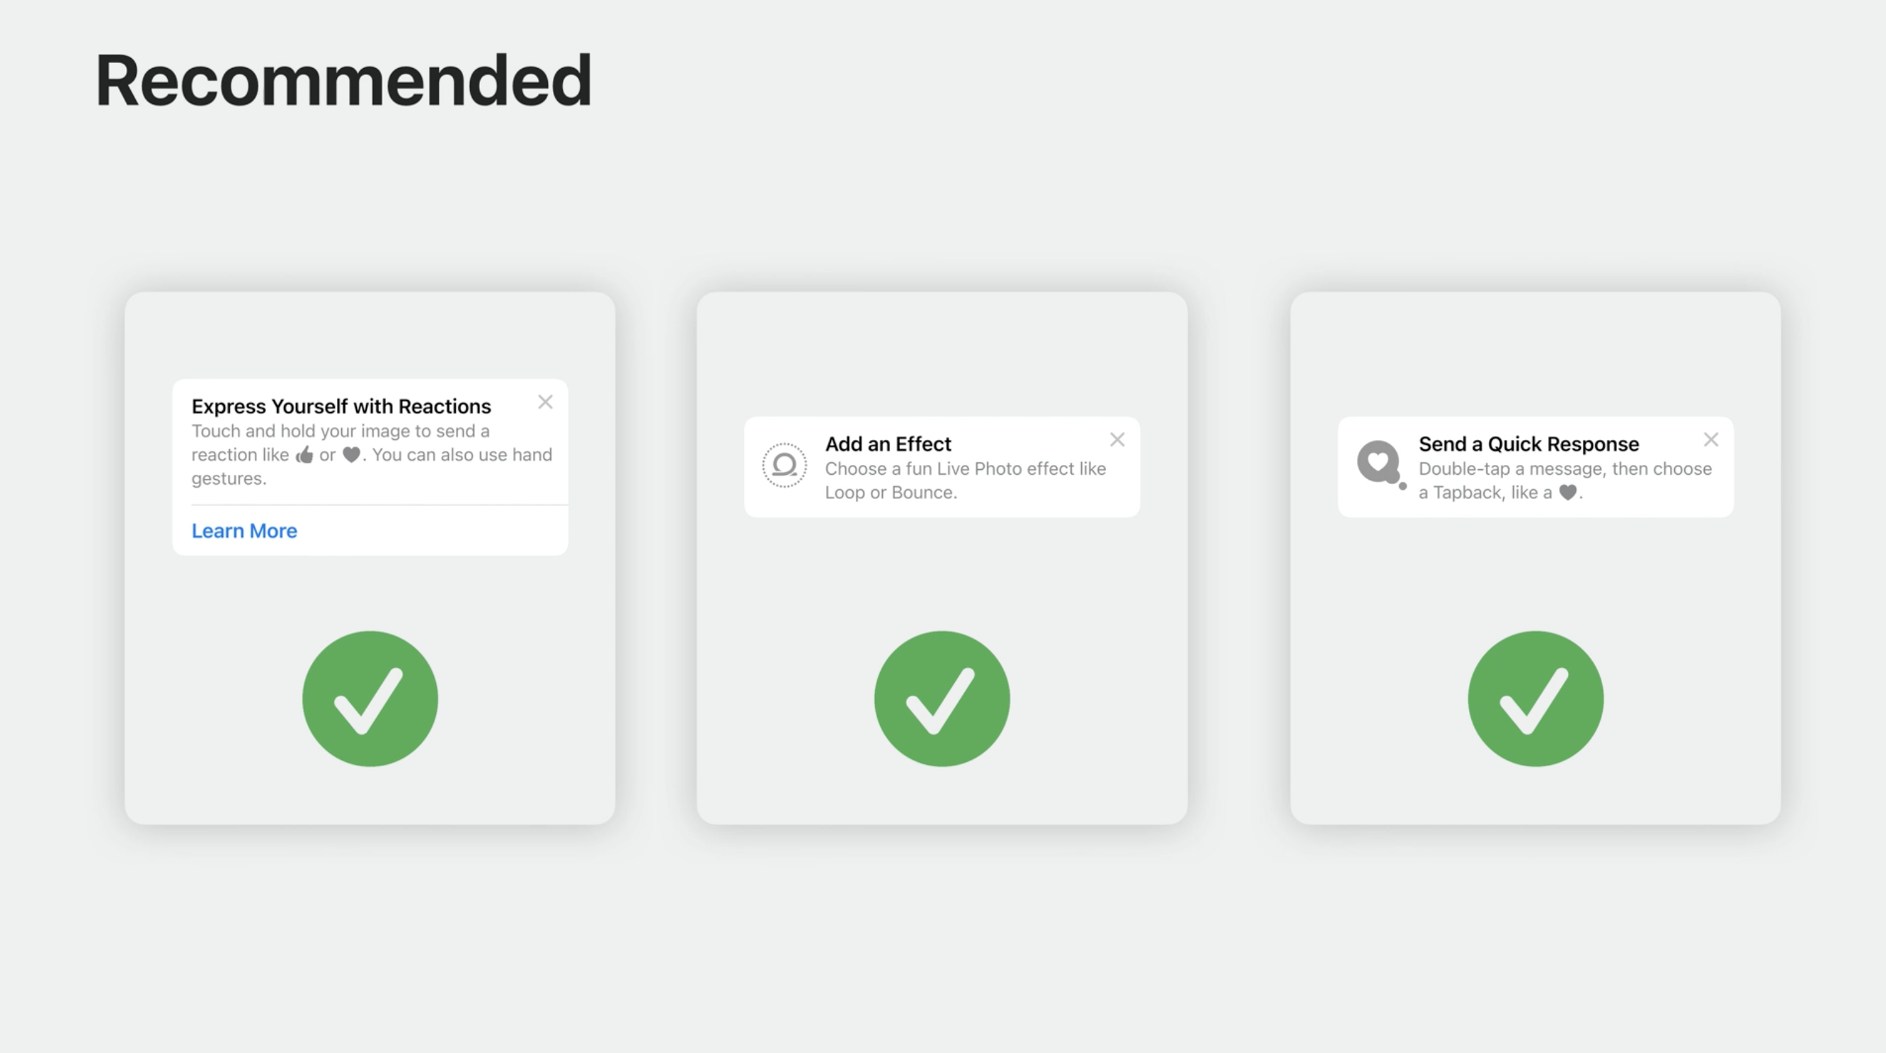
Task: Click the Recommended heading
Action: pos(343,81)
